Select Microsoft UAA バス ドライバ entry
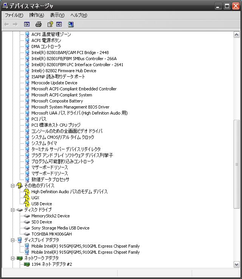This screenshot has width=242, height=279. 79,113
